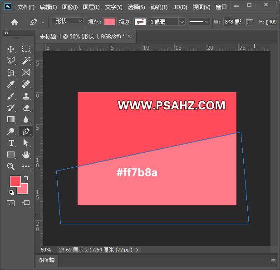Open the 窗口 menu
Image resolution: width=280 pixels, height=270 pixels.
tap(221, 7)
